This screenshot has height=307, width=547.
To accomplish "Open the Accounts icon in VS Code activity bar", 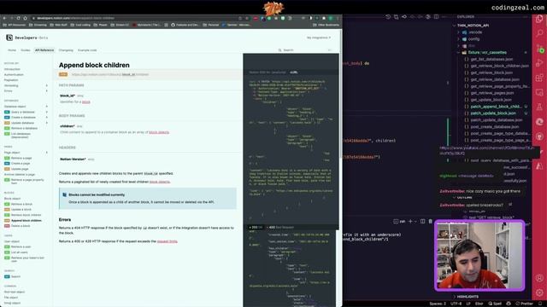I will point(539,278).
